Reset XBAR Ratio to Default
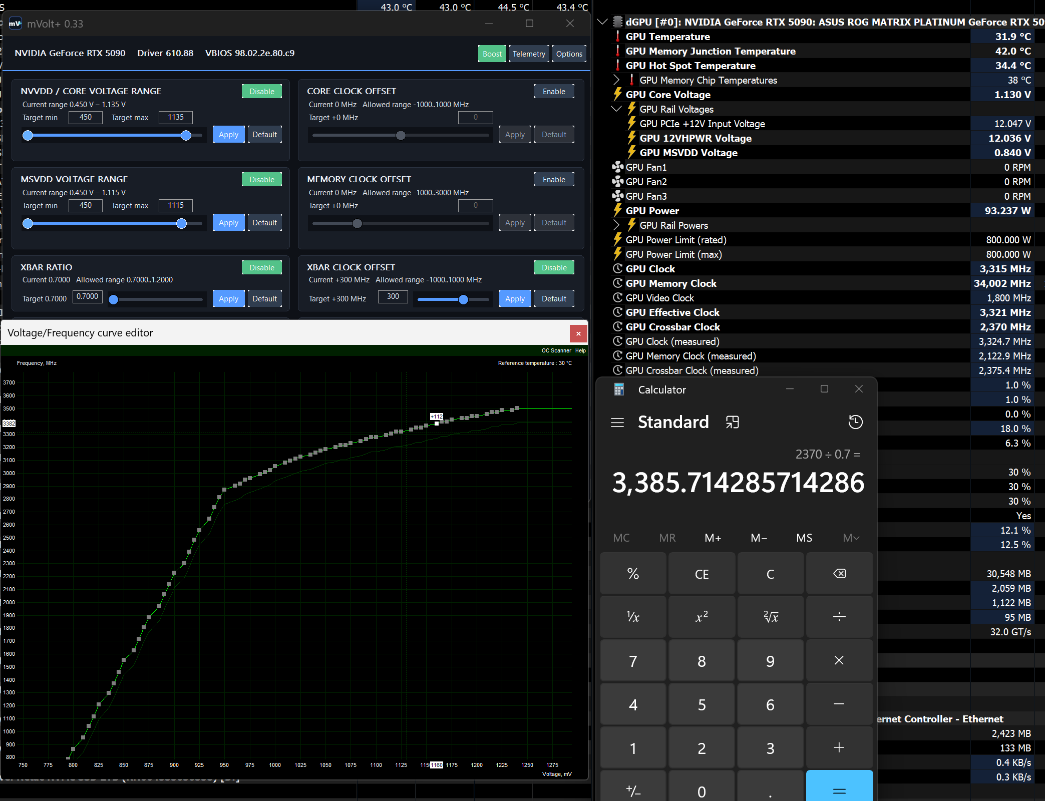1045x801 pixels. click(x=265, y=299)
